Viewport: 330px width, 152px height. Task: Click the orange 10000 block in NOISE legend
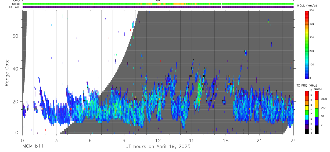point(317,104)
